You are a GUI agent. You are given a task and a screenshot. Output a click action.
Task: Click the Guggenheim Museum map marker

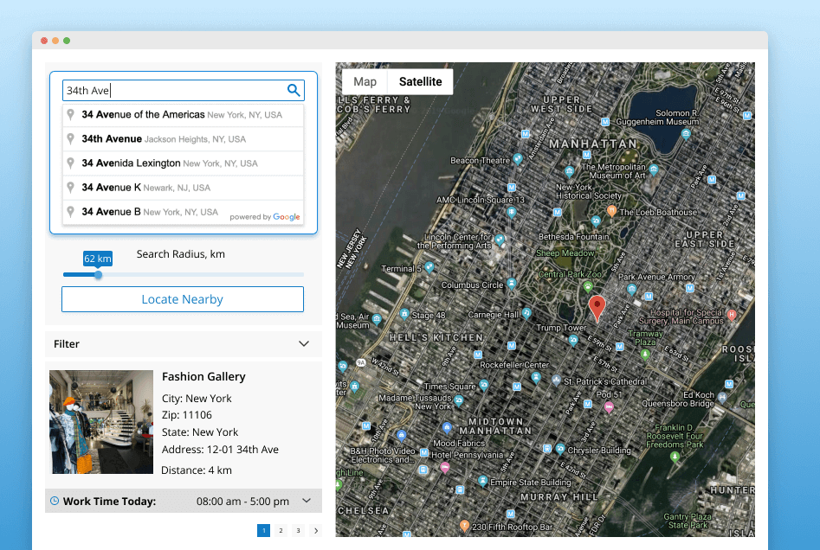point(686,134)
